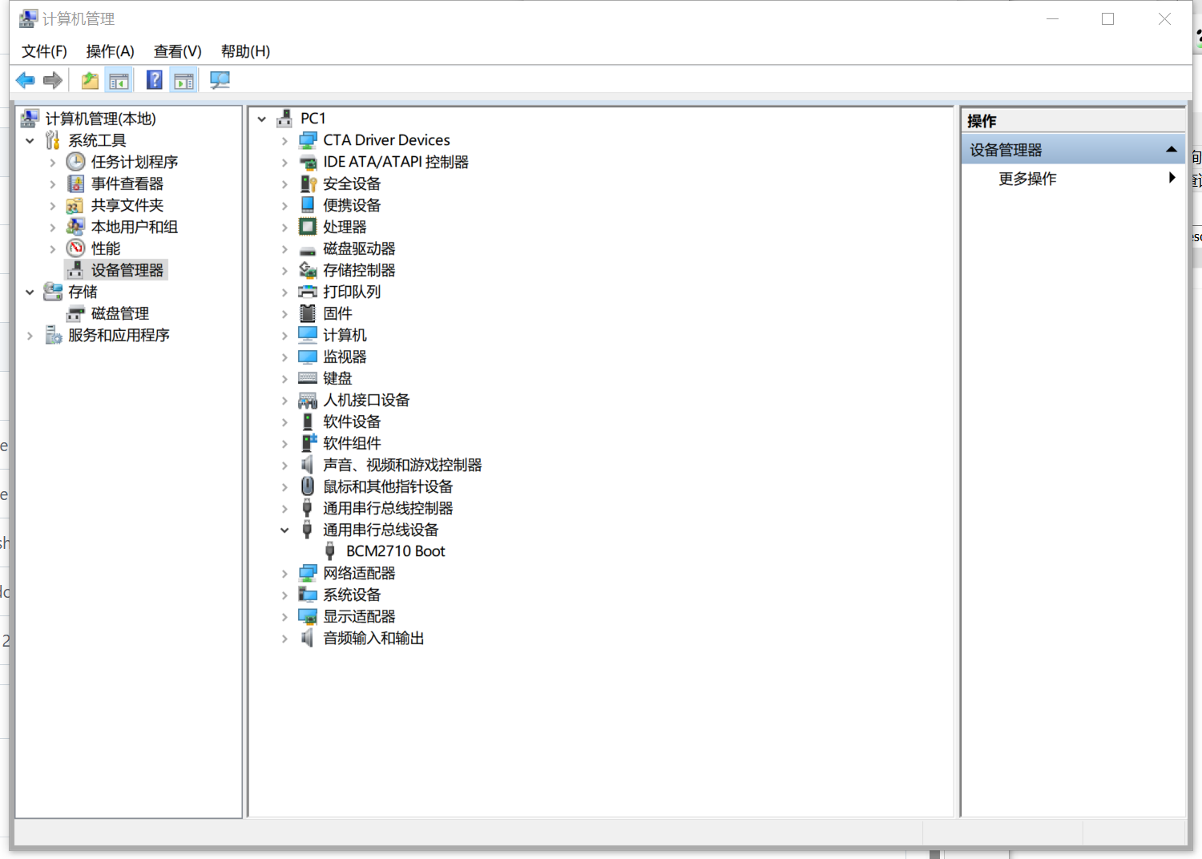This screenshot has height=859, width=1202.
Task: Click the blue Back arrow in toolbar
Action: coord(25,80)
